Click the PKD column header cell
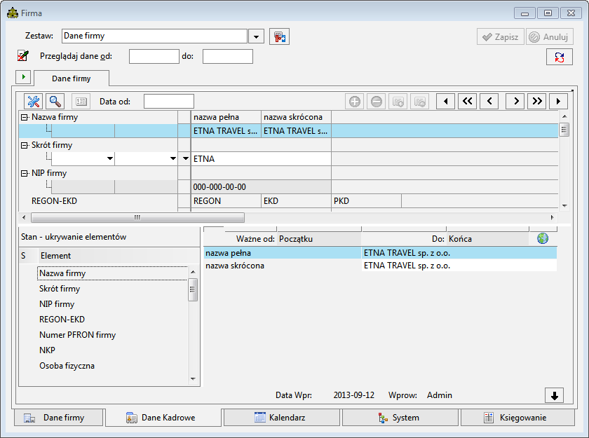This screenshot has height=438, width=589. tap(366, 201)
